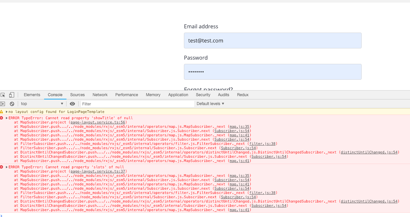The image size is (410, 217).
Task: Open the Redux devtools tab
Action: tap(243, 95)
